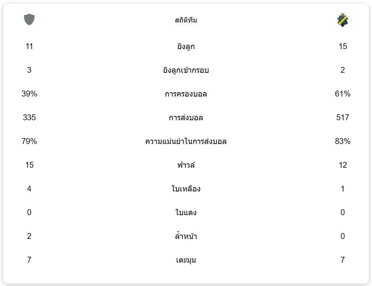Click the 61% possession value
Image resolution: width=372 pixels, height=286 pixels.
[x=343, y=94]
